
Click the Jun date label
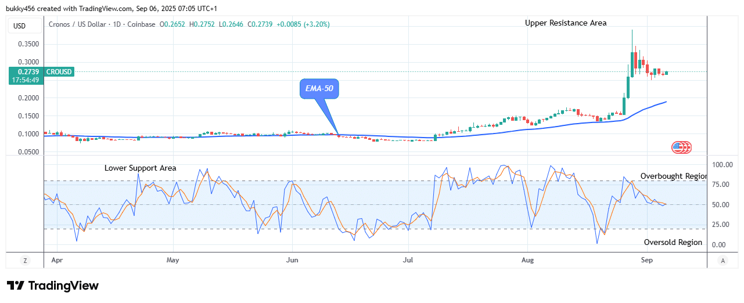tap(292, 259)
